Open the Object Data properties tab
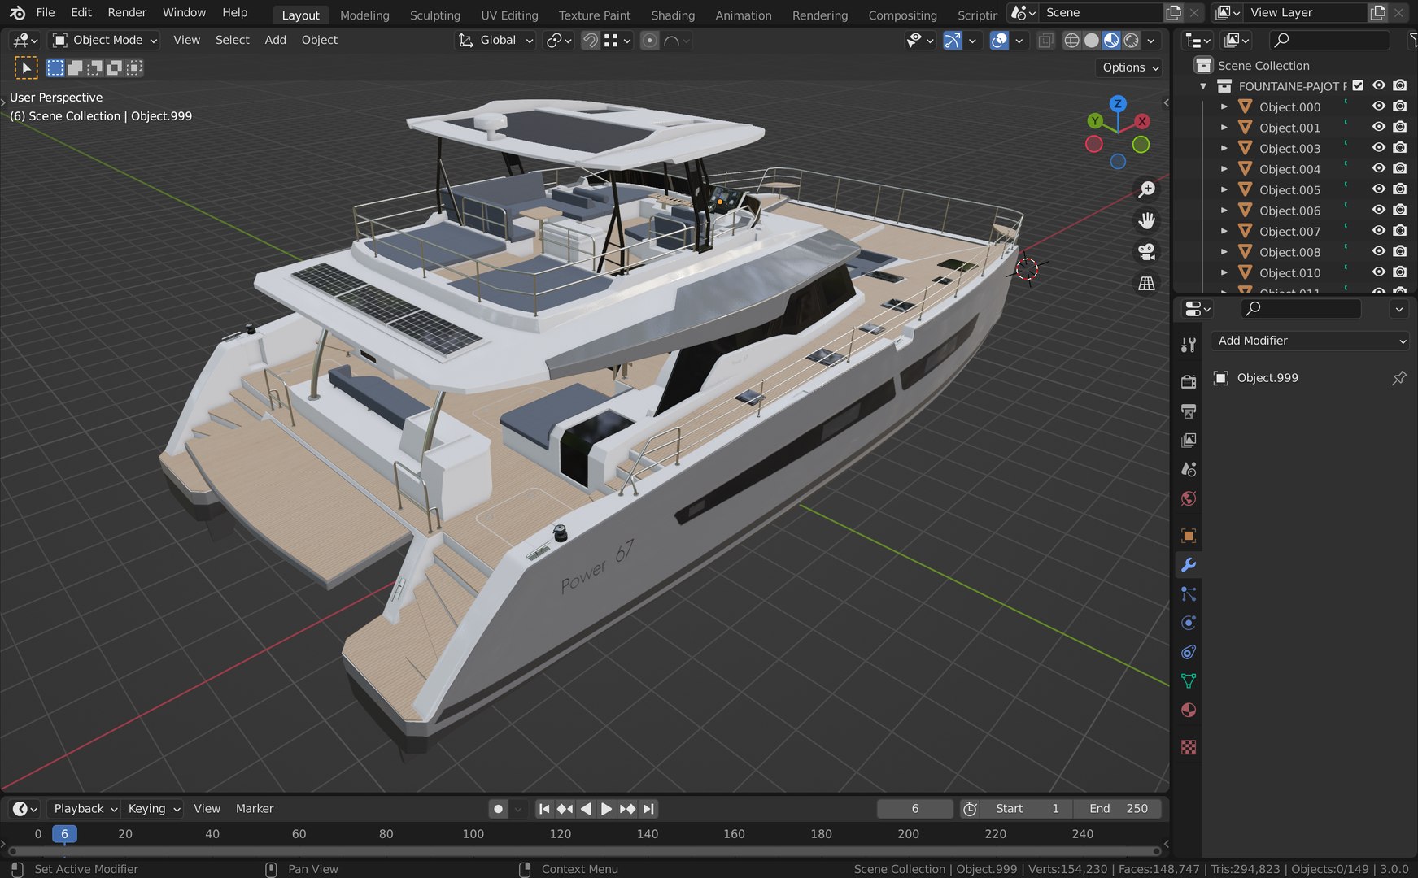Viewport: 1418px width, 878px height. coord(1189,681)
